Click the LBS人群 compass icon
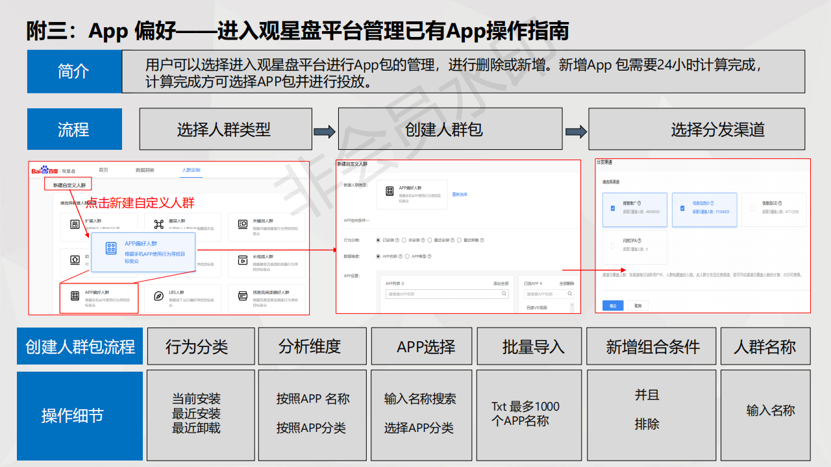Viewport: 831px width, 467px height. (x=159, y=296)
